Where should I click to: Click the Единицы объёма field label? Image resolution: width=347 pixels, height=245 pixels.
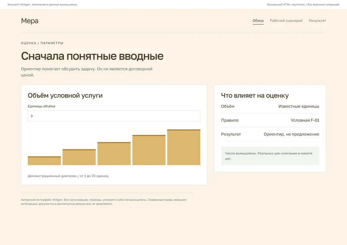point(41,106)
